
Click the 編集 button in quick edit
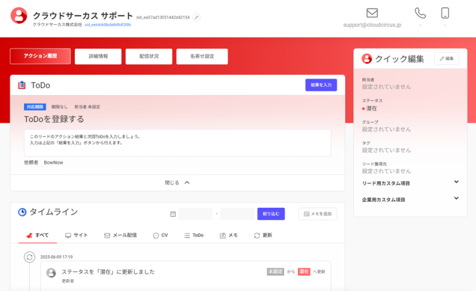447,59
